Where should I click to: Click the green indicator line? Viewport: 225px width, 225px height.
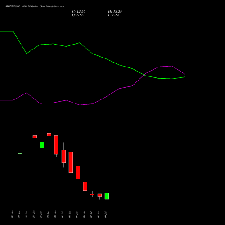[93, 54]
